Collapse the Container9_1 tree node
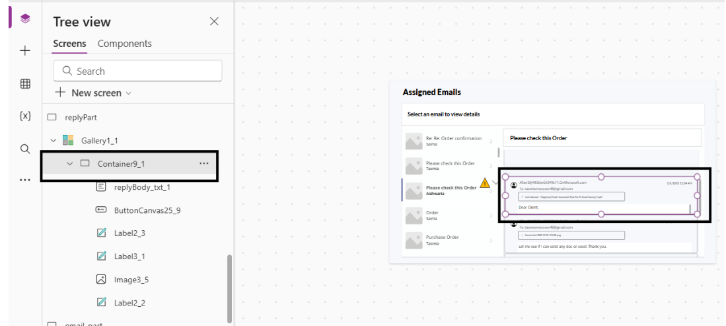This screenshot has height=326, width=726. (x=70, y=163)
